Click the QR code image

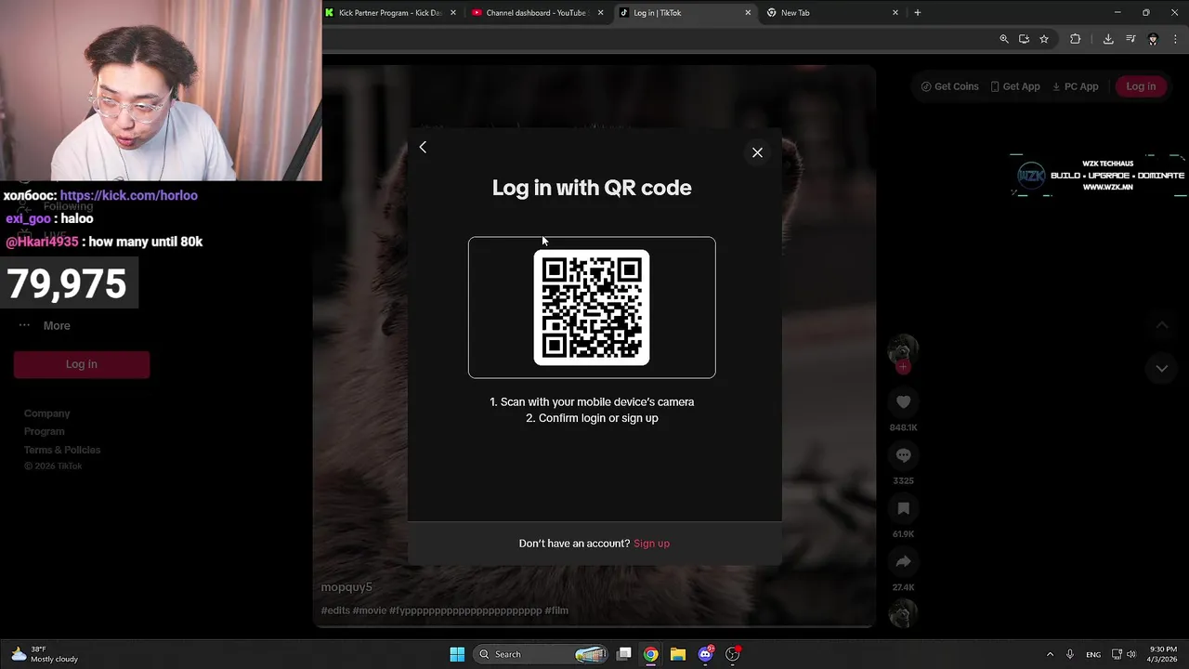click(x=592, y=308)
